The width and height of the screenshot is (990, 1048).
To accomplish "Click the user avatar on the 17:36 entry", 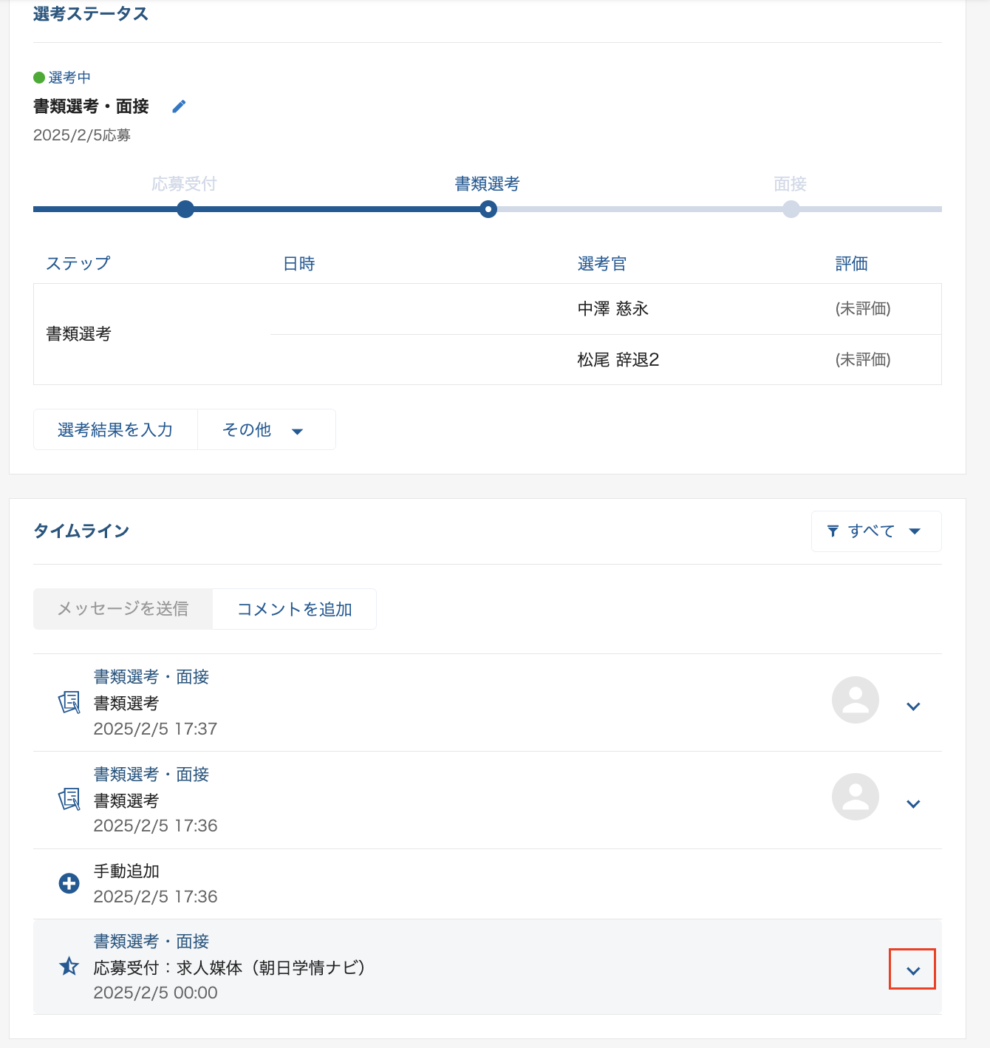I will pyautogui.click(x=855, y=797).
